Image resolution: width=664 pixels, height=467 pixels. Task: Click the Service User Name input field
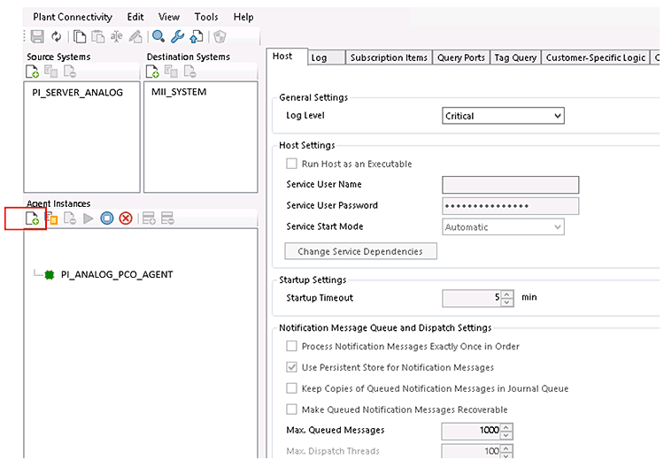pyautogui.click(x=509, y=185)
